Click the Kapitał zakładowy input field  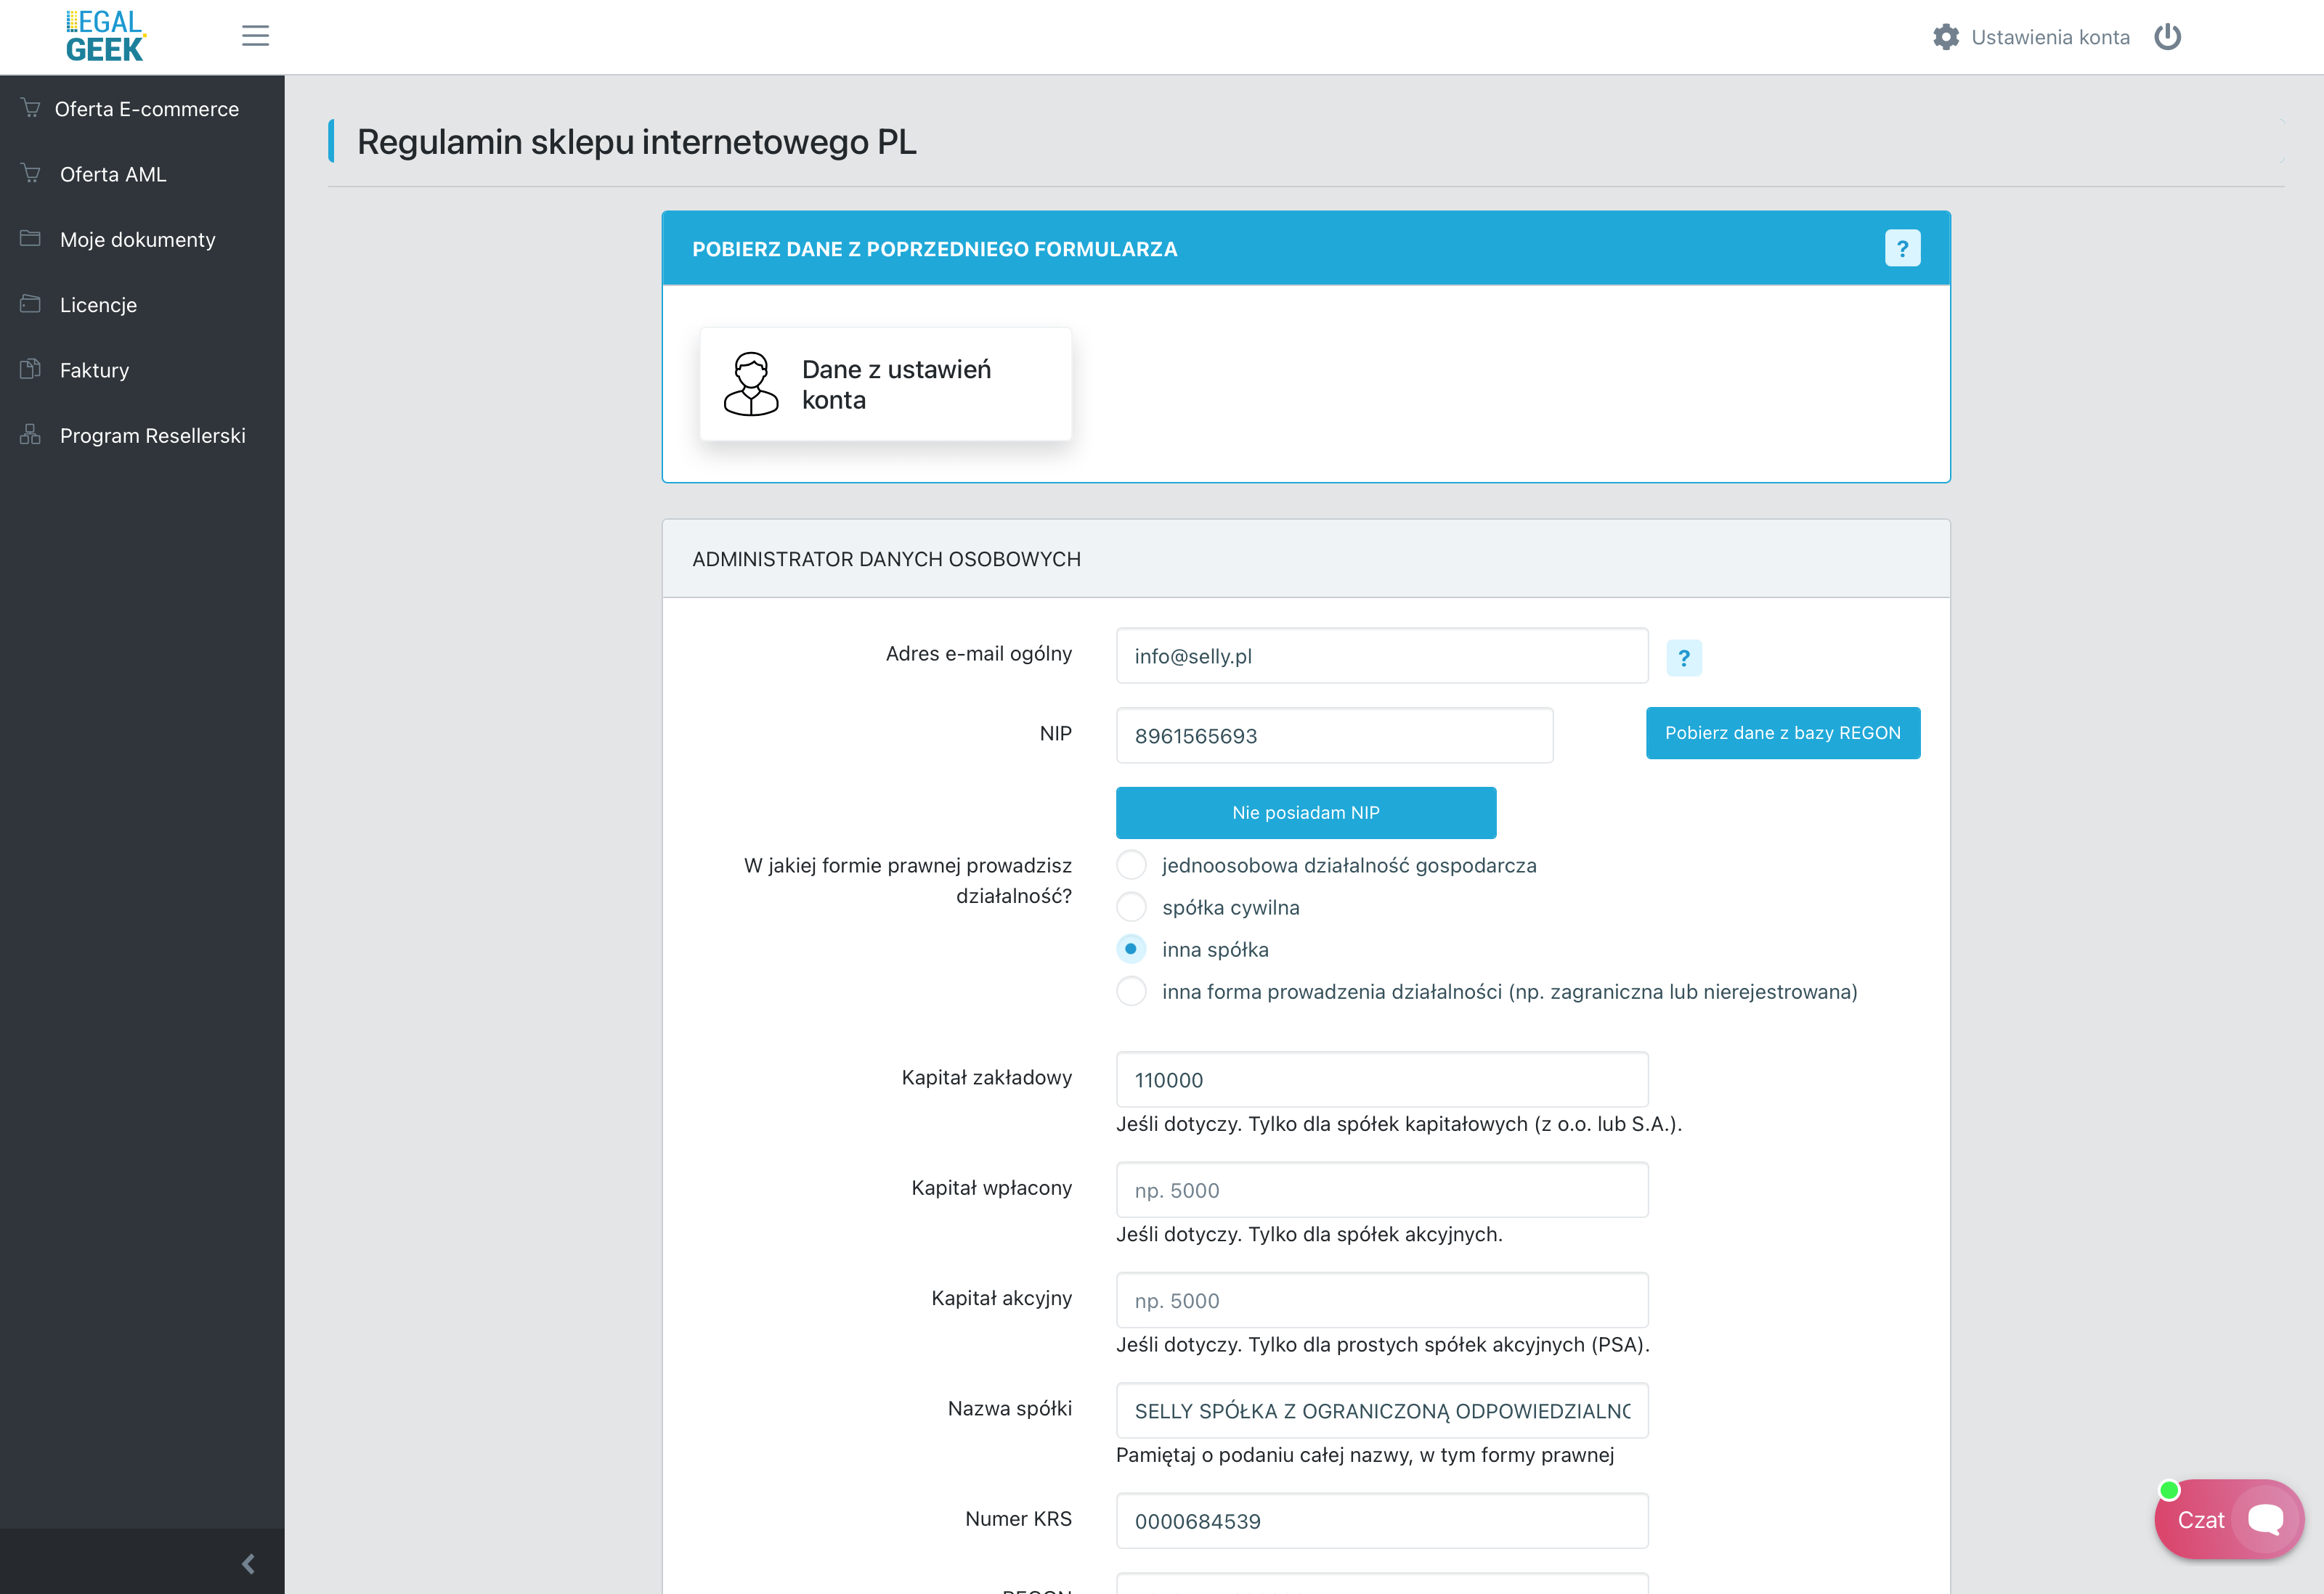coord(1381,1079)
